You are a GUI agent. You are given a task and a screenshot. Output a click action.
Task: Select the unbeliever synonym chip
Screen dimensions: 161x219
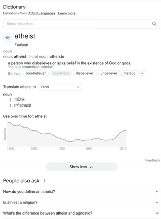(109, 73)
